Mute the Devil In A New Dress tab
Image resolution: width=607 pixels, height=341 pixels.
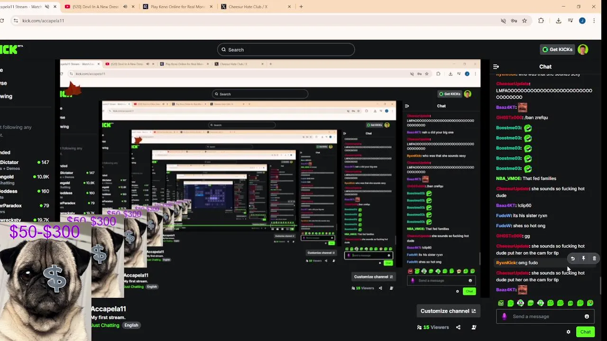[125, 7]
